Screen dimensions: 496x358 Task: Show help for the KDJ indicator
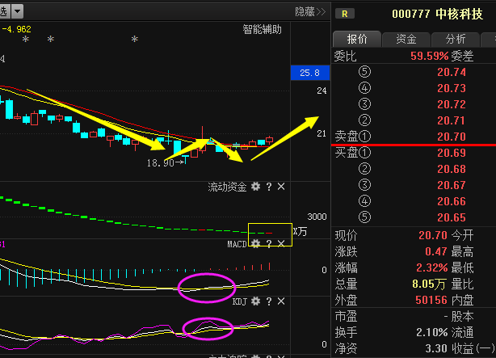click(269, 301)
